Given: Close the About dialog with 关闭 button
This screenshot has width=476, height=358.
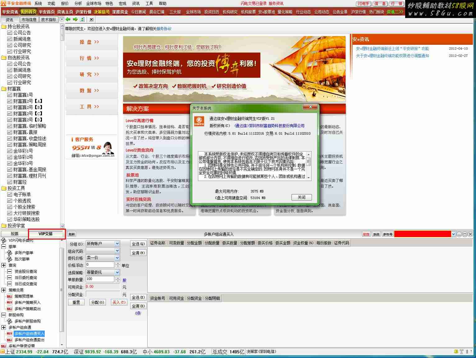Looking at the screenshot, I should [x=301, y=197].
